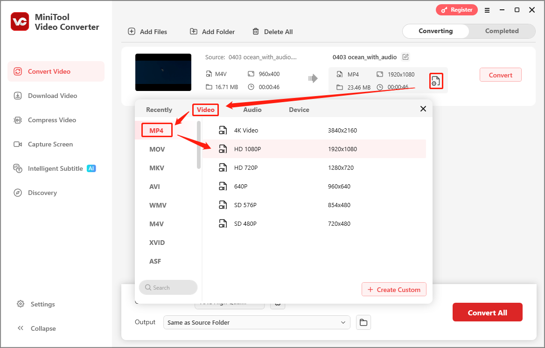The image size is (545, 348).
Task: Select MOV in the format list
Action: [x=157, y=149]
